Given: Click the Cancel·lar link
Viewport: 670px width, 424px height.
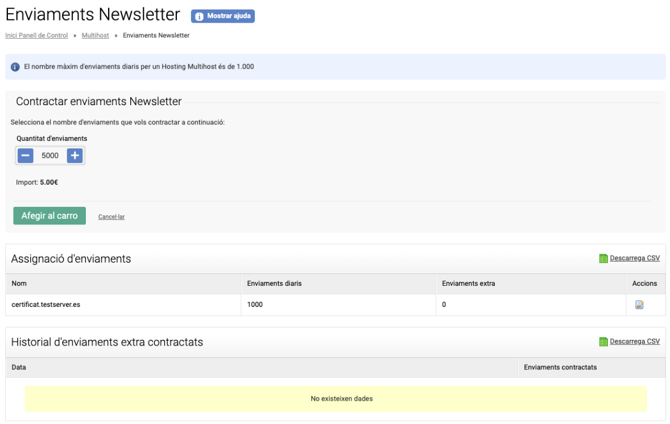Looking at the screenshot, I should click(111, 217).
